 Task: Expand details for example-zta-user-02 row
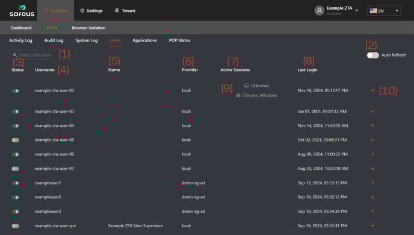point(372,90)
